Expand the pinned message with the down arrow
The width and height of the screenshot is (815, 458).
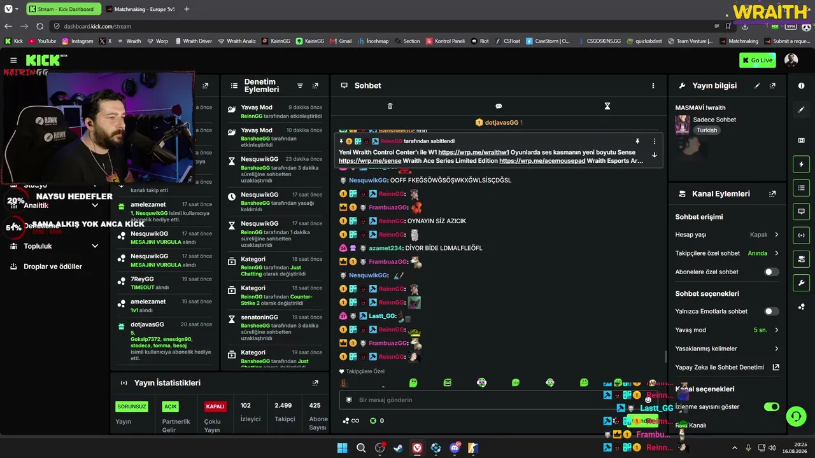click(654, 155)
